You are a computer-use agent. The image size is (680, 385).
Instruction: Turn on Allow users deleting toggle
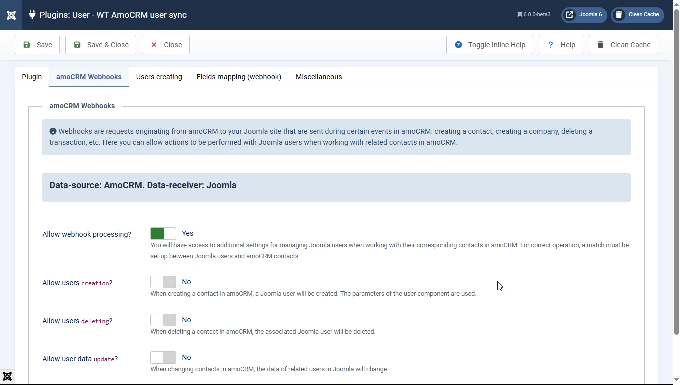pyautogui.click(x=163, y=320)
